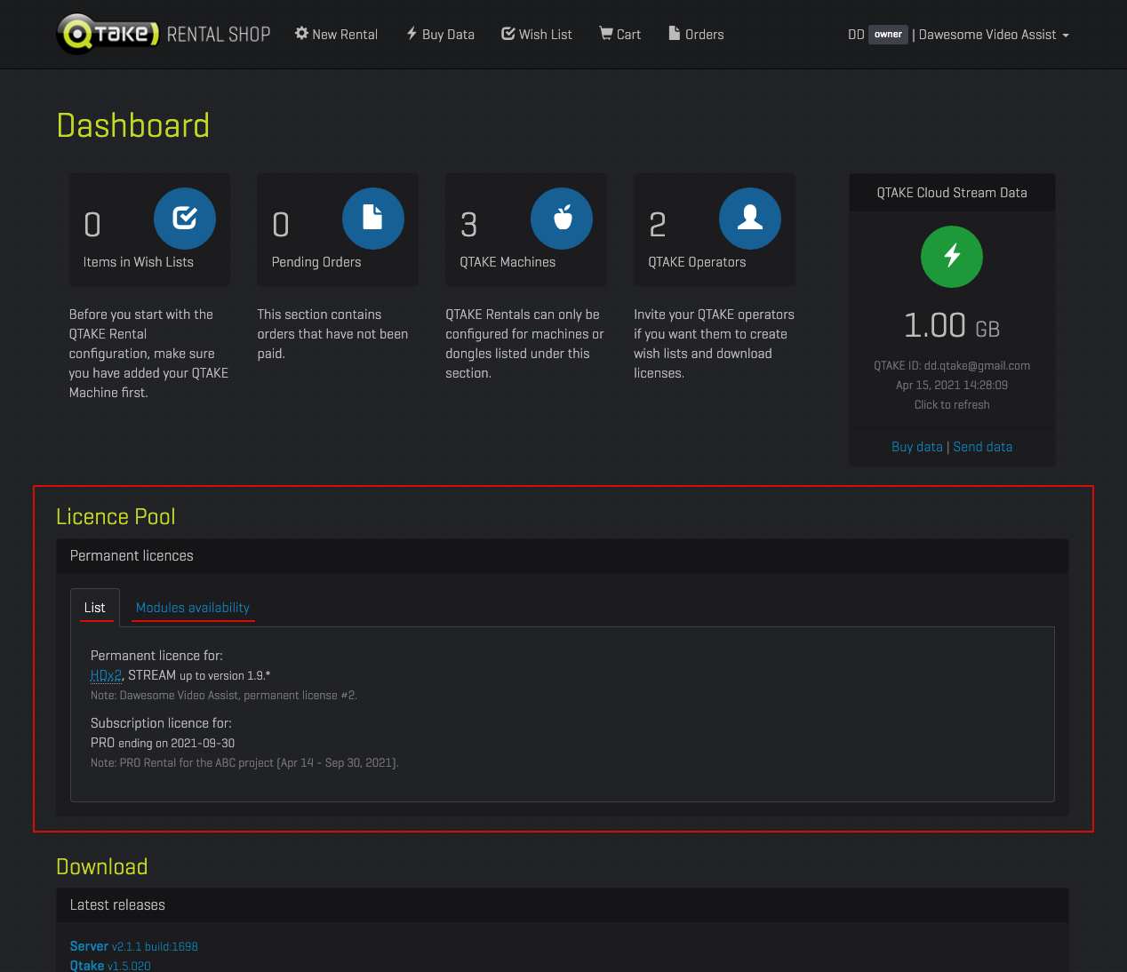1127x972 pixels.
Task: Click the QTAKE Cloud Stream Data header
Action: click(x=952, y=193)
